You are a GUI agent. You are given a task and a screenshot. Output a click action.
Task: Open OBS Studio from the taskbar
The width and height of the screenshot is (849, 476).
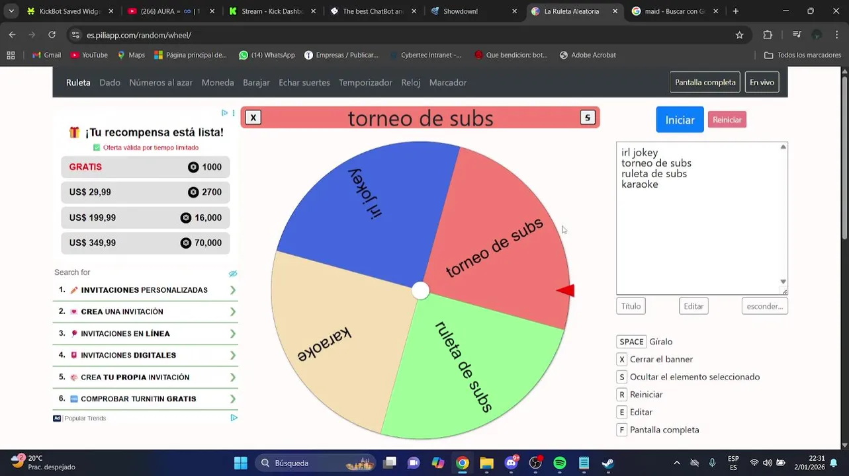tap(535, 463)
